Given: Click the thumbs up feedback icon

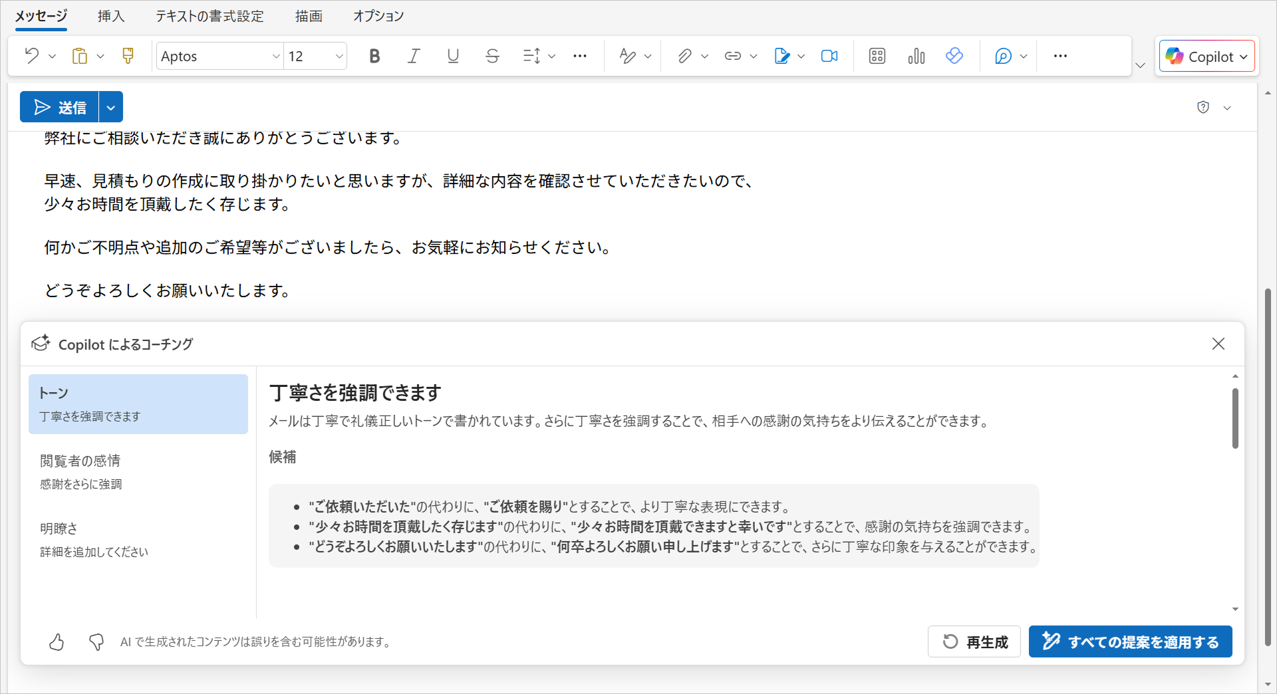Looking at the screenshot, I should [57, 641].
